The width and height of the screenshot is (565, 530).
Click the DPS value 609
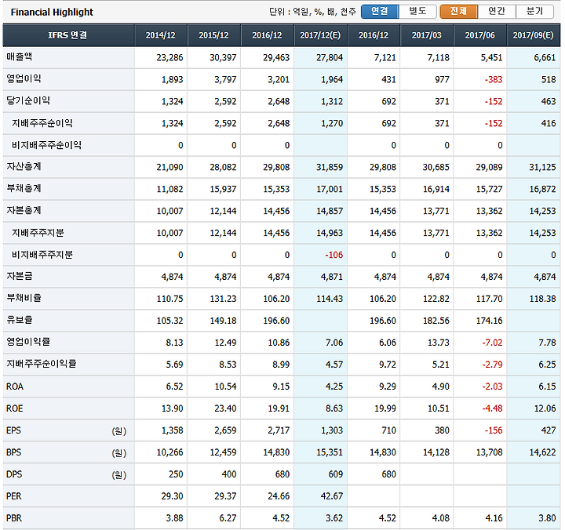coord(336,474)
